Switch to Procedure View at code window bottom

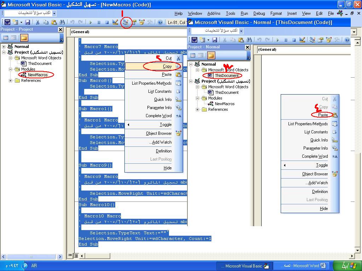coord(70,255)
